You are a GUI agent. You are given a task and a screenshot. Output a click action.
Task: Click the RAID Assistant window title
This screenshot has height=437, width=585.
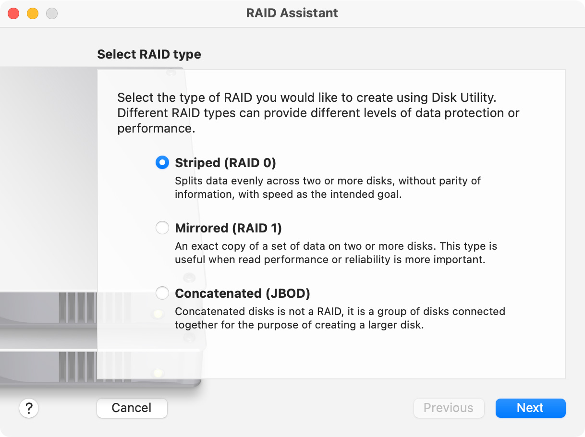coord(292,13)
